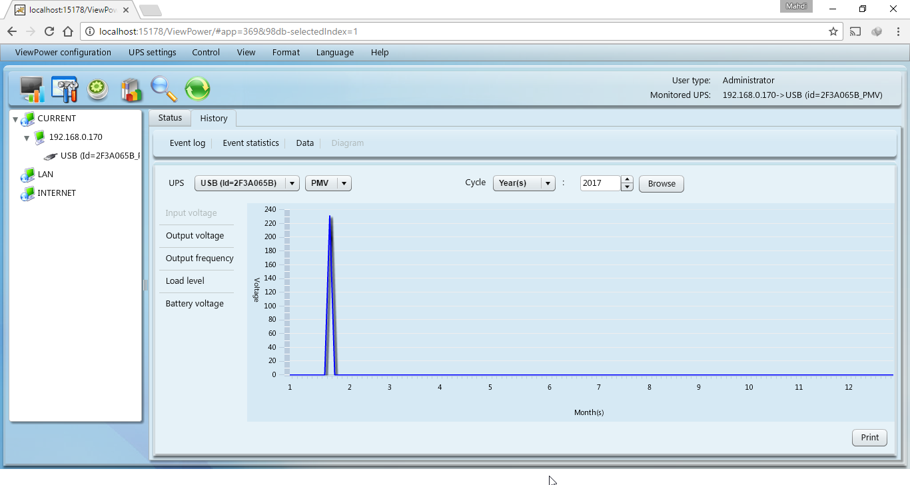The height and width of the screenshot is (485, 910).
Task: Click the green gear button icon
Action: pyautogui.click(x=98, y=89)
